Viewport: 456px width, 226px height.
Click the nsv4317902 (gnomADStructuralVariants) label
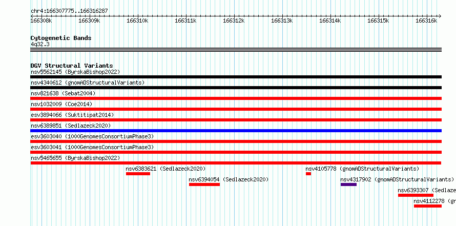(397, 179)
